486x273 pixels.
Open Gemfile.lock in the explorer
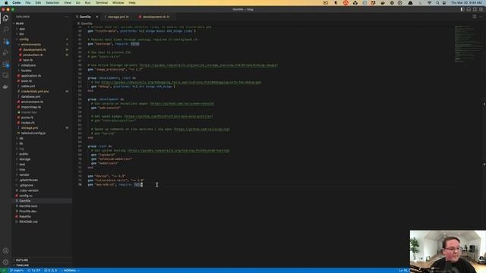28,206
